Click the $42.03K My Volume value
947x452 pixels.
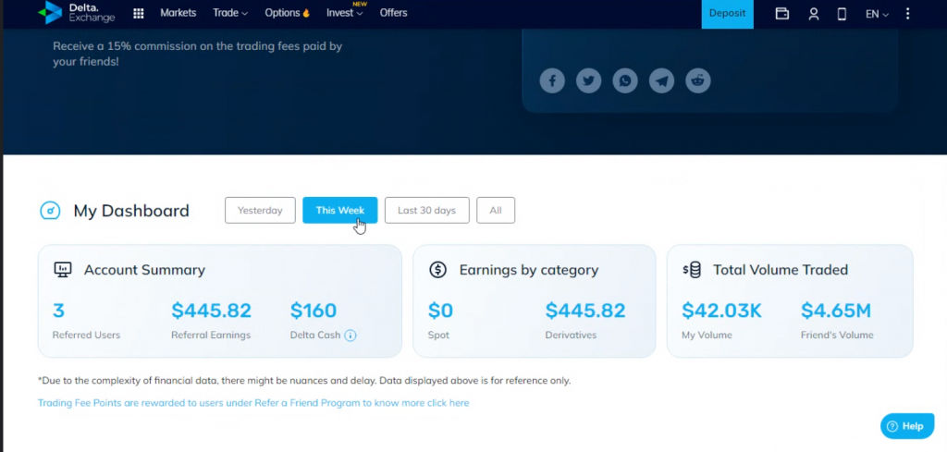pyautogui.click(x=721, y=311)
